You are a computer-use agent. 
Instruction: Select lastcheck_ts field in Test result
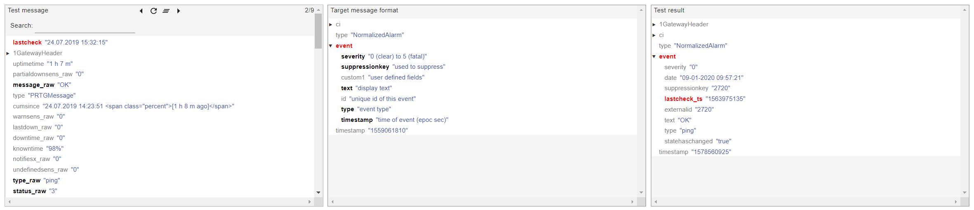(x=683, y=99)
